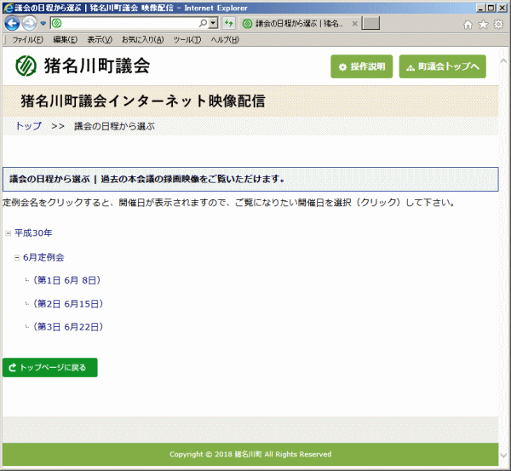Collapse the 6月定例会 tree node
Viewport: 511px width, 471px height.
(17, 258)
